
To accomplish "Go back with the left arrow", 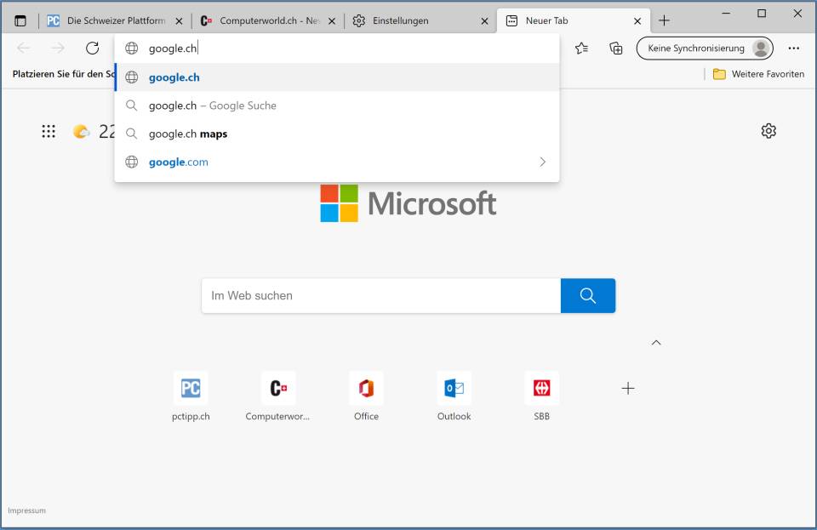I will point(24,48).
